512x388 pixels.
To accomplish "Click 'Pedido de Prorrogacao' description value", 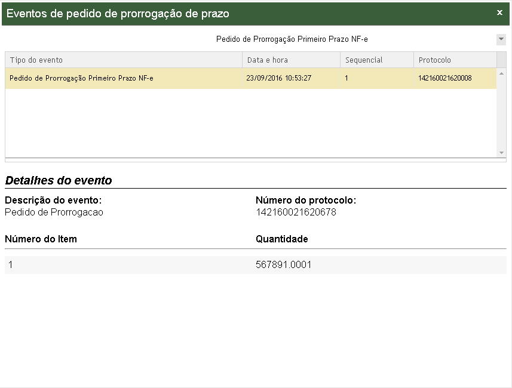I will click(54, 212).
